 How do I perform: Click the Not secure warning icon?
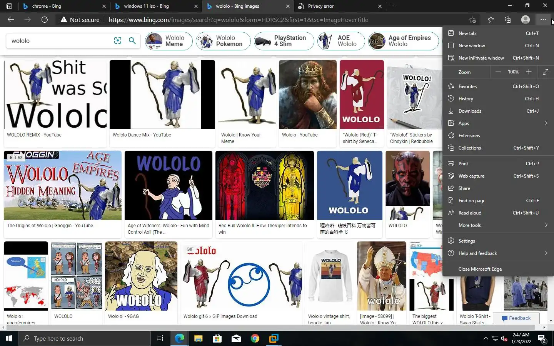click(x=64, y=20)
